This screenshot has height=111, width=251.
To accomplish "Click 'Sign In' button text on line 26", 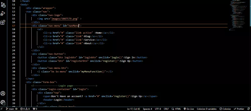I will point(129,57).
